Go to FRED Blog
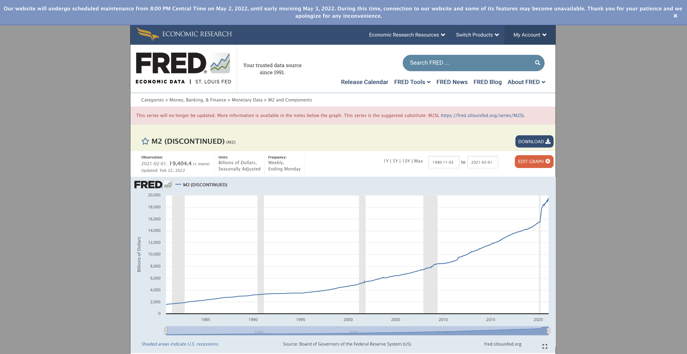This screenshot has height=354, width=687. (x=487, y=82)
